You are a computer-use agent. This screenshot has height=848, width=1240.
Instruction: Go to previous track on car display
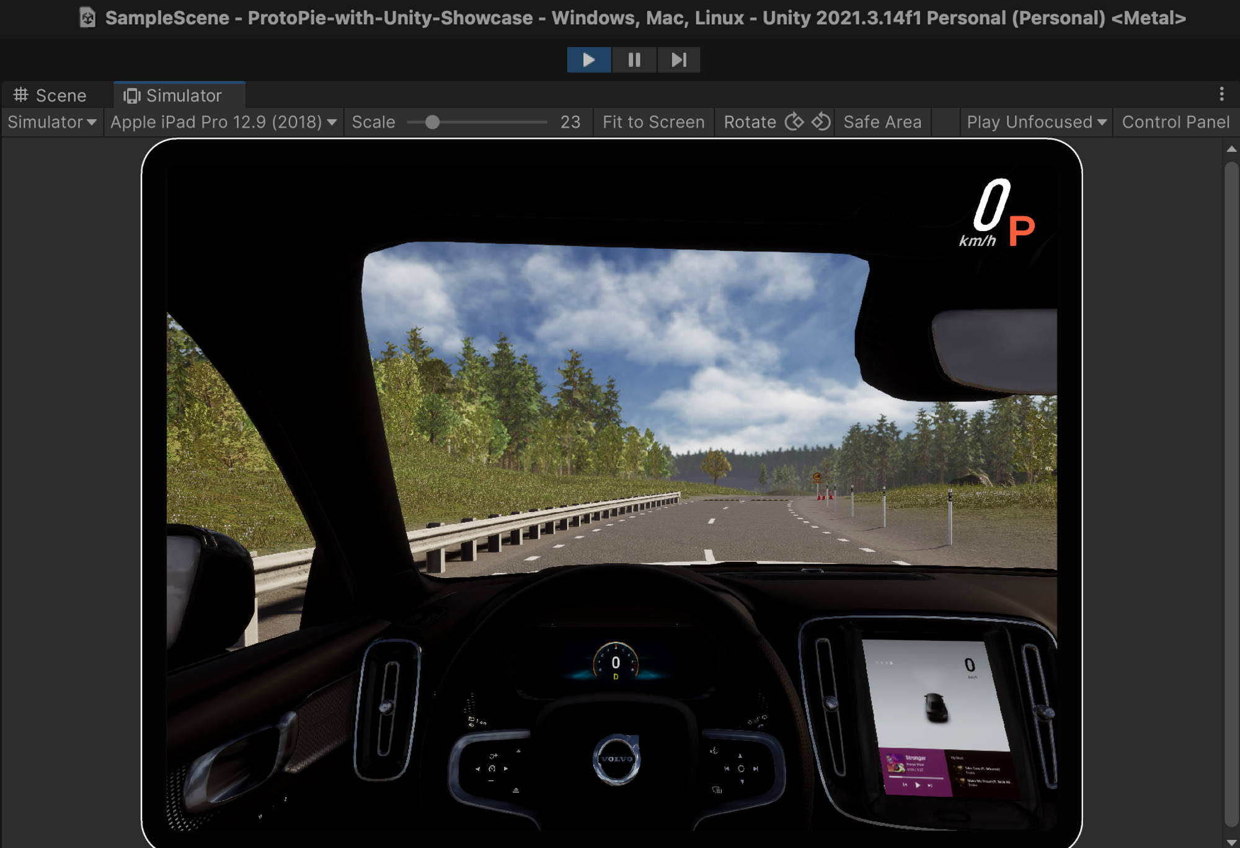click(905, 785)
